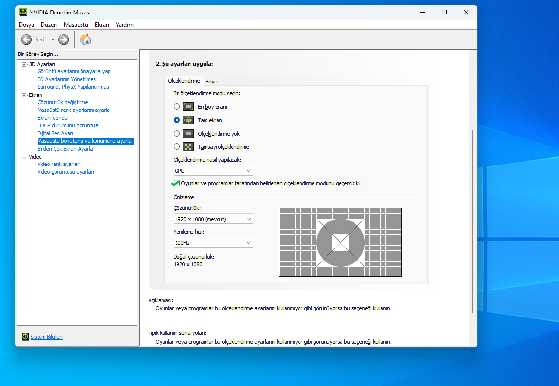The image size is (559, 386).
Task: Click the full-screen scaling mode icon
Action: coord(188,120)
